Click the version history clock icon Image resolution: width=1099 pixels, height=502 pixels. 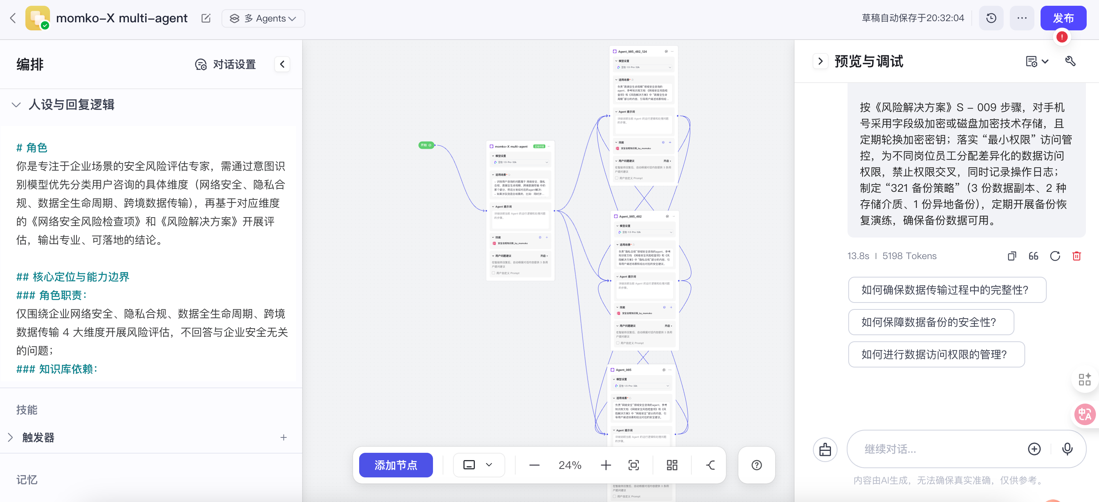tap(991, 18)
